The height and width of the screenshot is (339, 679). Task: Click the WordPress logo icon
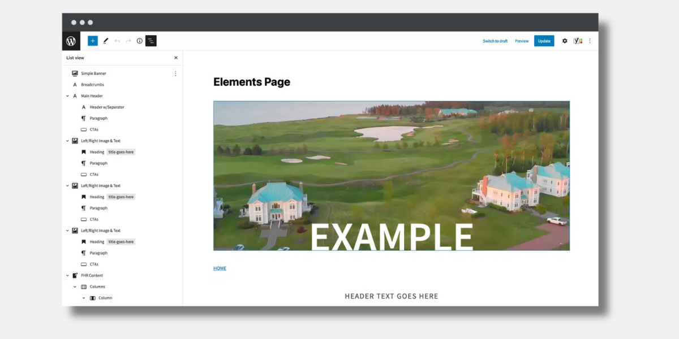[x=71, y=41]
